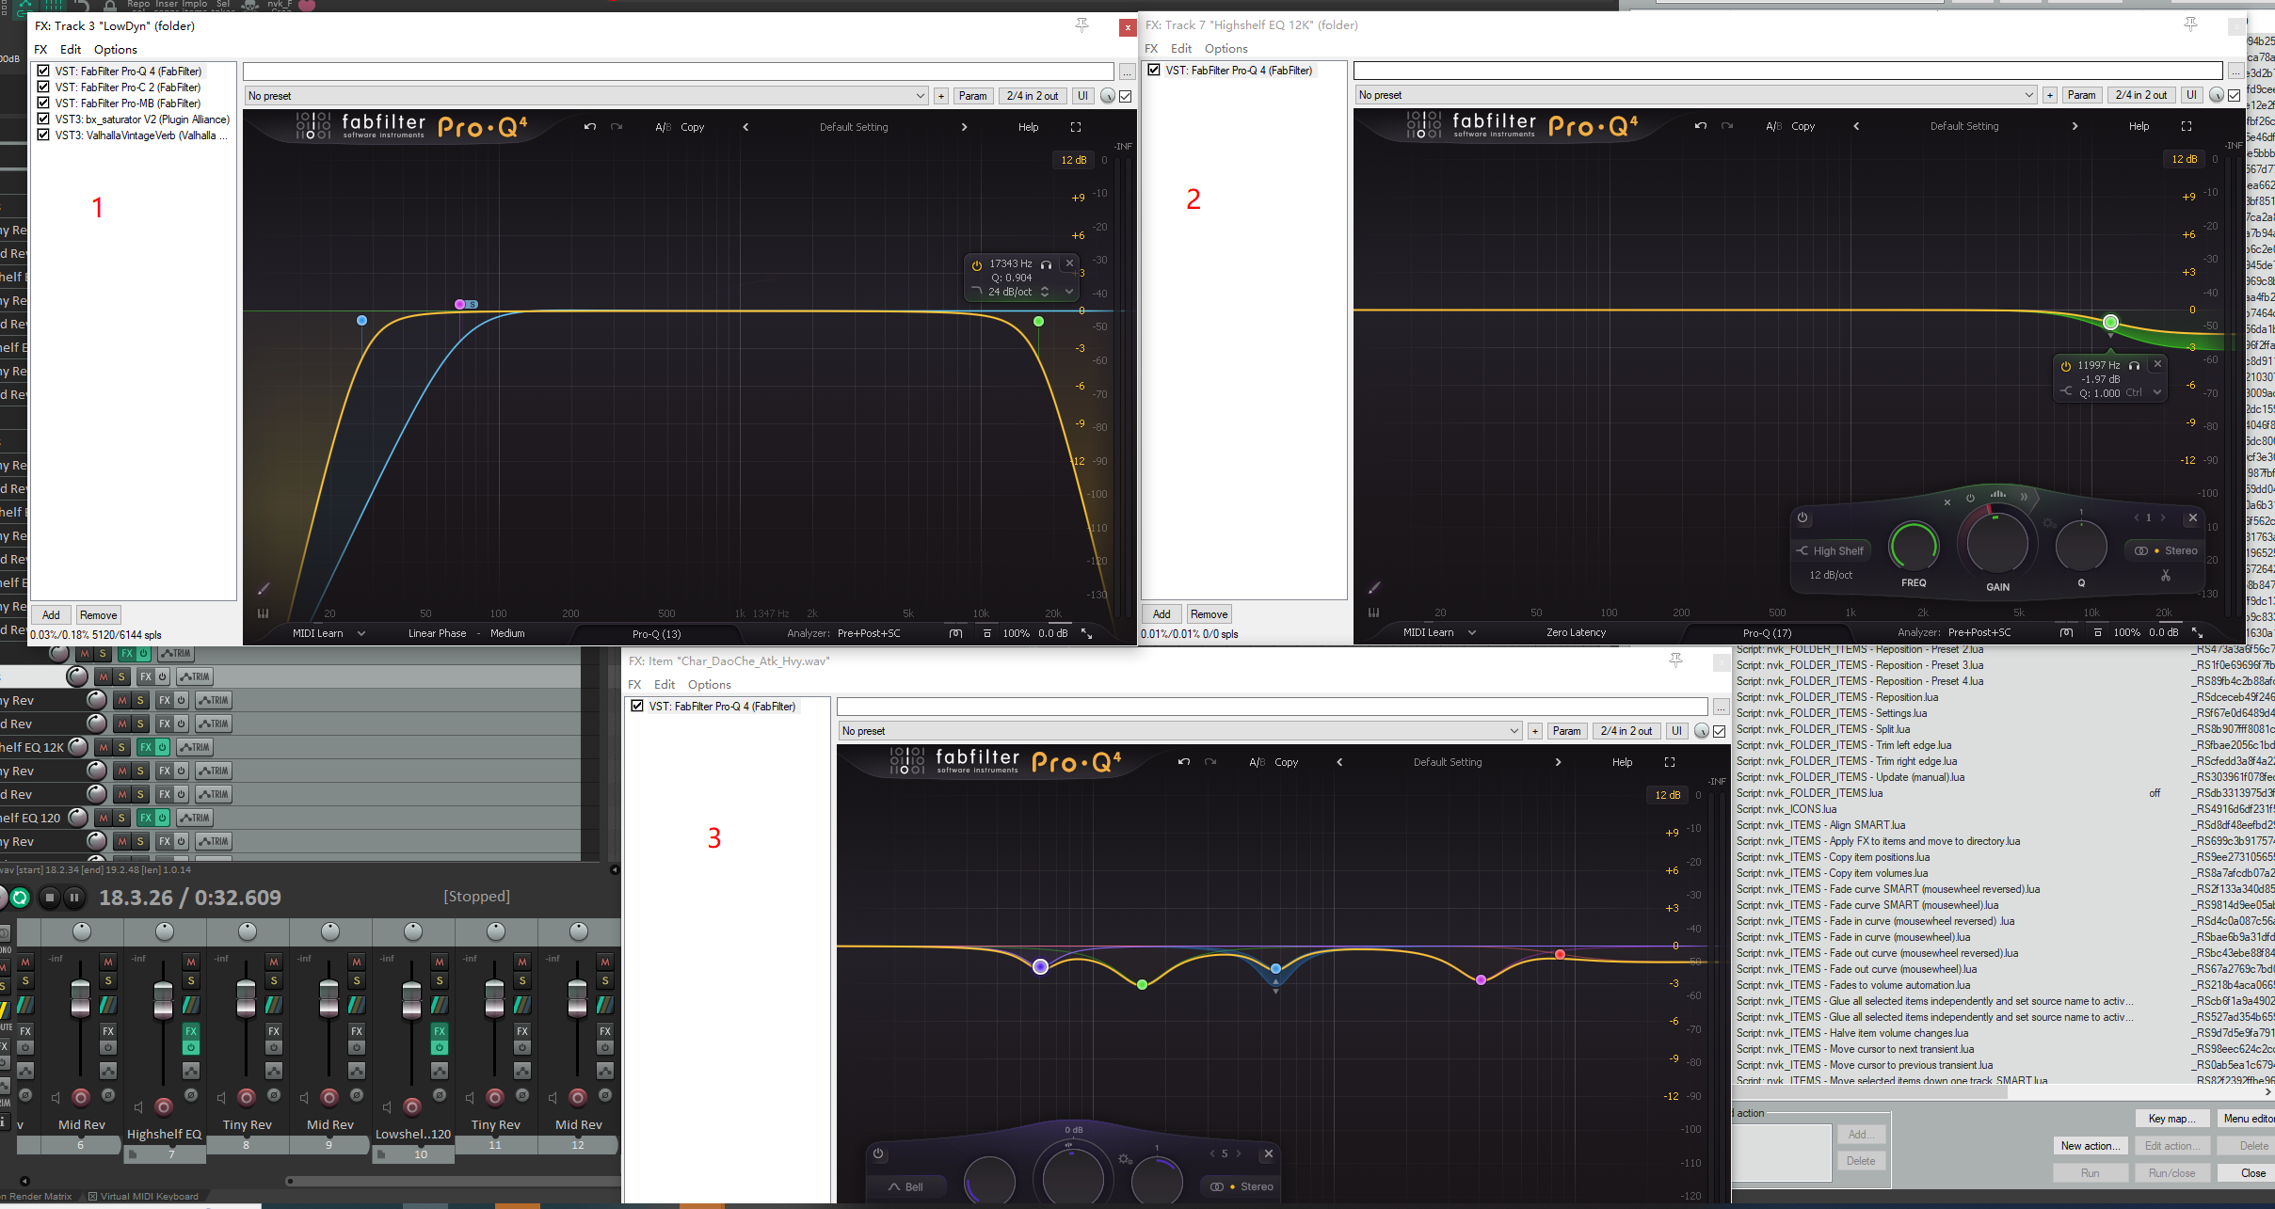Click band power icon in 17343 Hz popup
This screenshot has height=1209, width=2275.
point(976,264)
